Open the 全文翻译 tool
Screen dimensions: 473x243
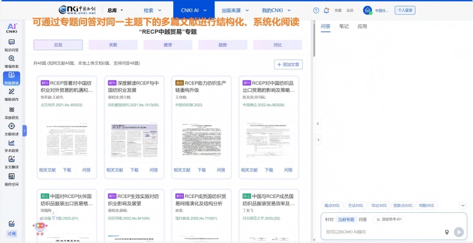[11, 162]
